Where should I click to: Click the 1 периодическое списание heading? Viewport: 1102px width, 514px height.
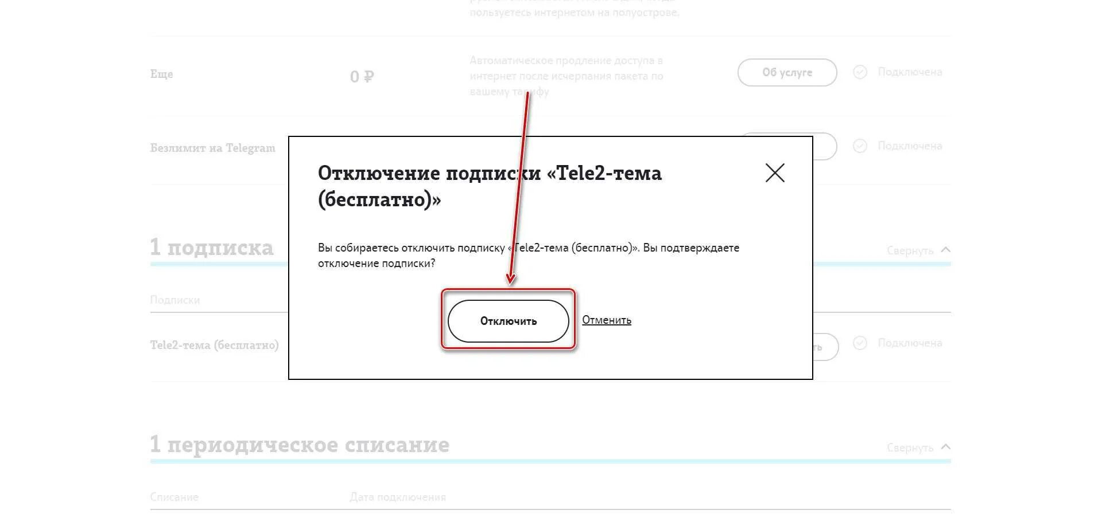[300, 445]
